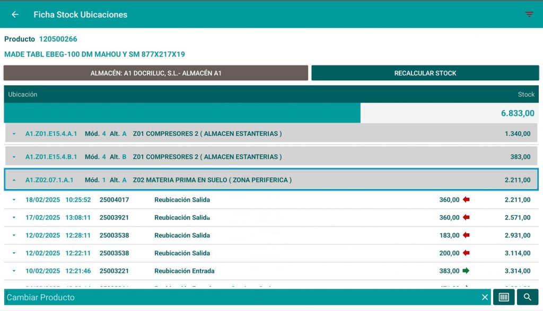Click red arrow on 18/02/2025 movement
The height and width of the screenshot is (311, 543).
[x=466, y=200]
